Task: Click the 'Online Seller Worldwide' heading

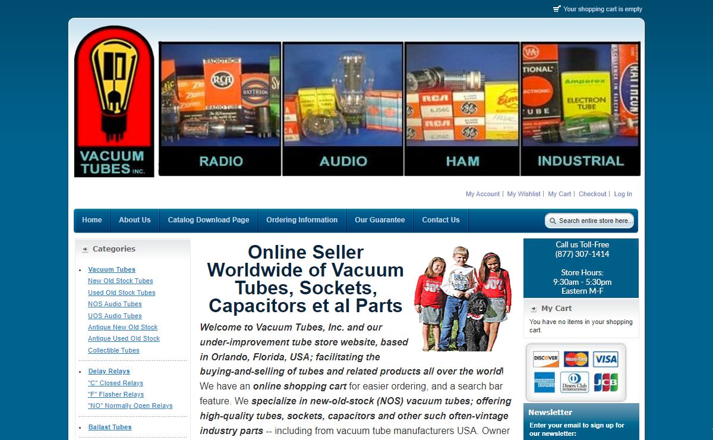Action: 305,279
